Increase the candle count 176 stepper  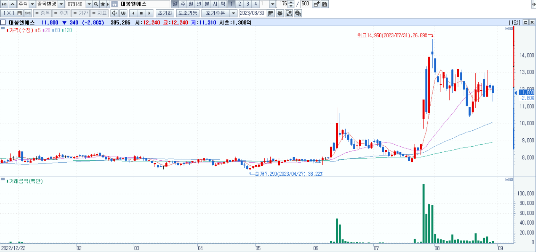tap(291, 3)
